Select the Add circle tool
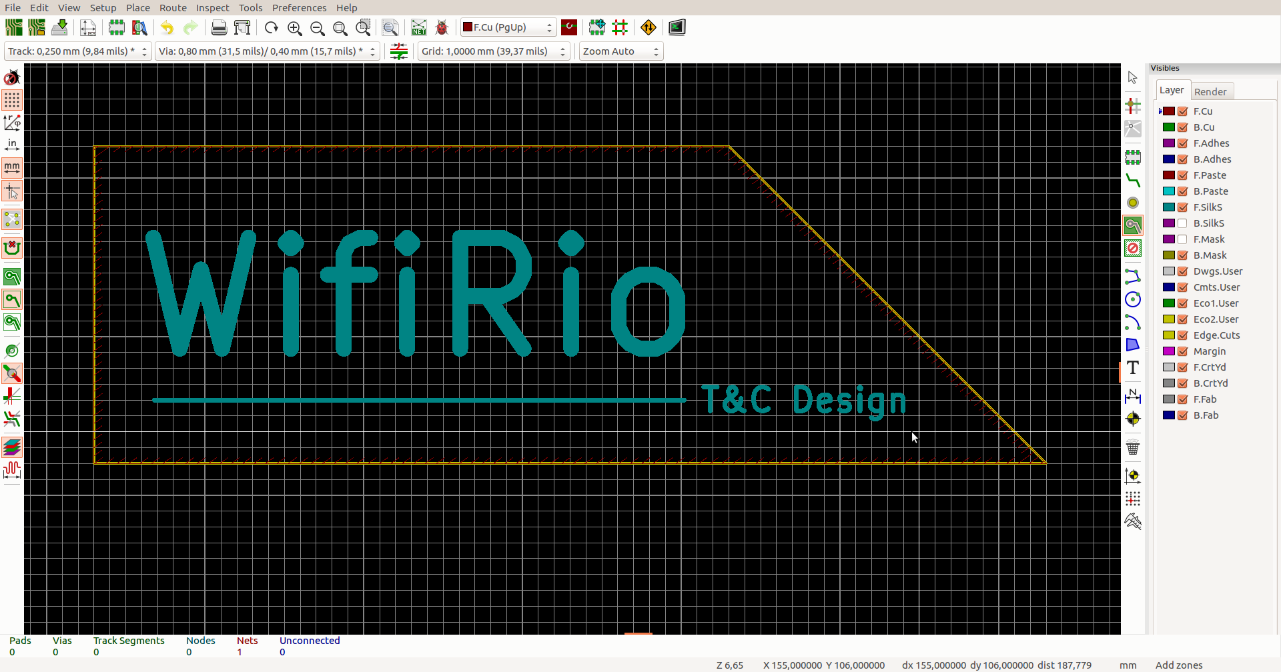Image resolution: width=1281 pixels, height=672 pixels. point(1133,299)
